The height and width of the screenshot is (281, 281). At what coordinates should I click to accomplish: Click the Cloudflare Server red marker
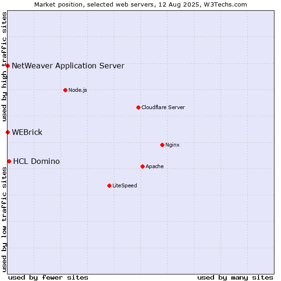[138, 107]
